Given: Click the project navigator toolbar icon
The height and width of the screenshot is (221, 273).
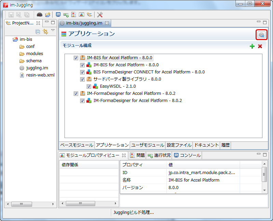Looking at the screenshot, I should [x=89, y=15].
